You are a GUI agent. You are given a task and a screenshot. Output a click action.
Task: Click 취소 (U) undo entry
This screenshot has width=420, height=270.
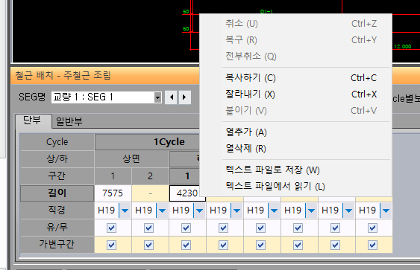pyautogui.click(x=295, y=24)
